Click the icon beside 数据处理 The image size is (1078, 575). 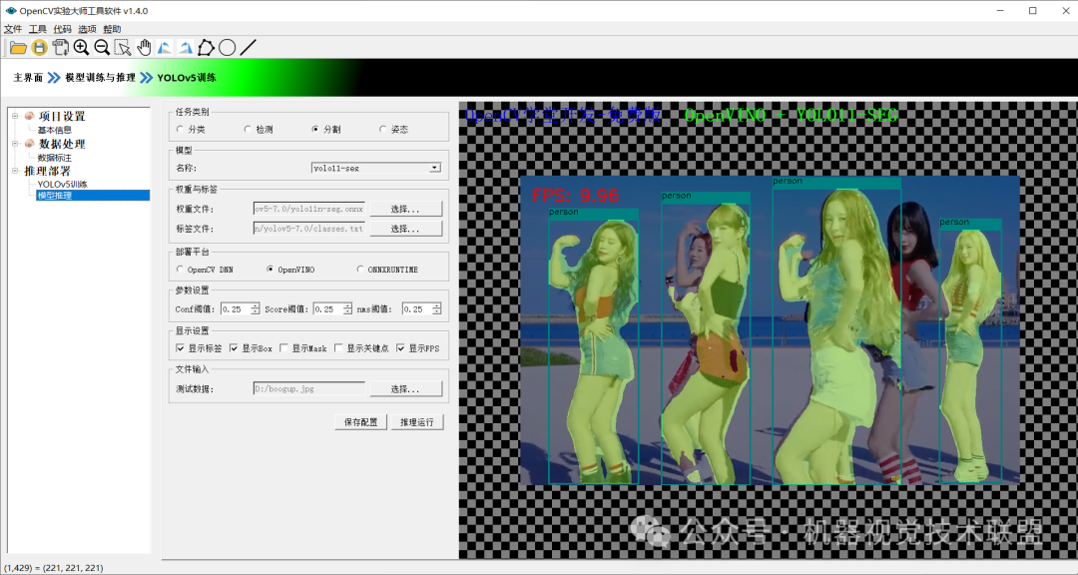click(30, 144)
